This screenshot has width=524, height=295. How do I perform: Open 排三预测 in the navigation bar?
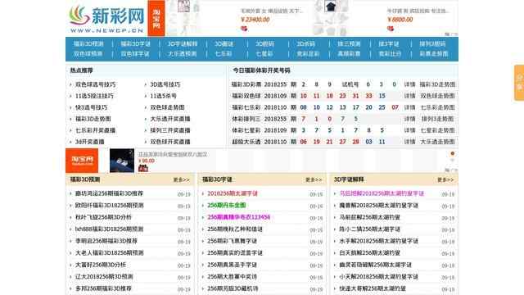point(349,43)
